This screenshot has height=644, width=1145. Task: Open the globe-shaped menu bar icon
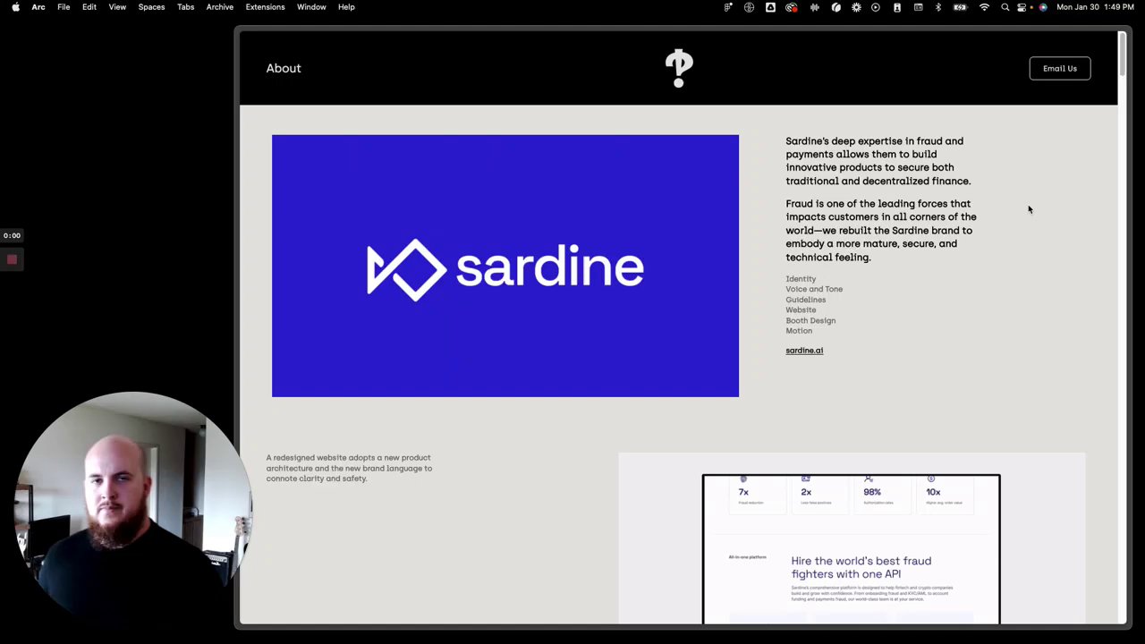749,7
